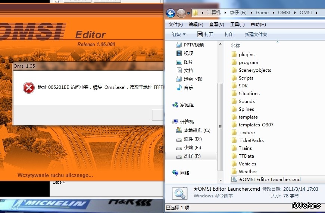Image resolution: width=325 pixels, height=213 pixels.
Task: Open the recent locations dropdown arrow
Action: [x=188, y=13]
